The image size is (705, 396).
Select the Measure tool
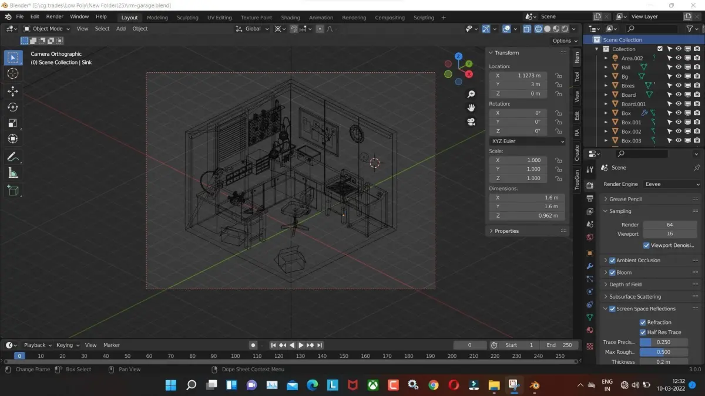pos(13,172)
